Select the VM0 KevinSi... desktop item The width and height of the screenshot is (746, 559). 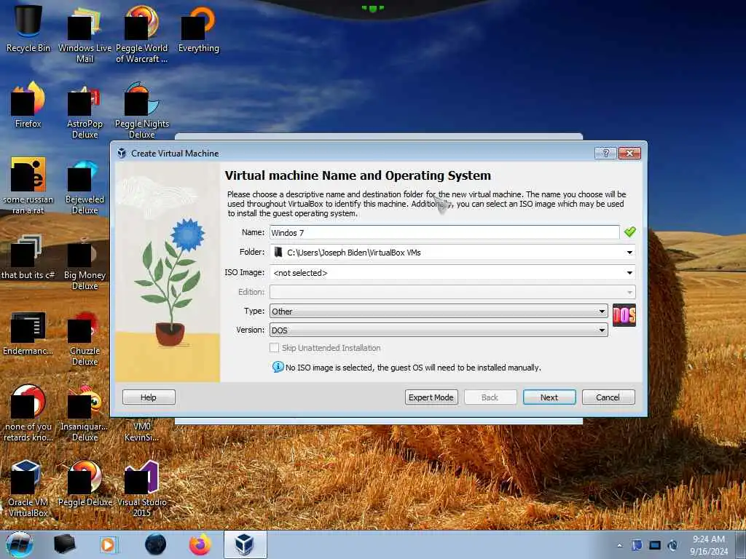[x=142, y=432]
